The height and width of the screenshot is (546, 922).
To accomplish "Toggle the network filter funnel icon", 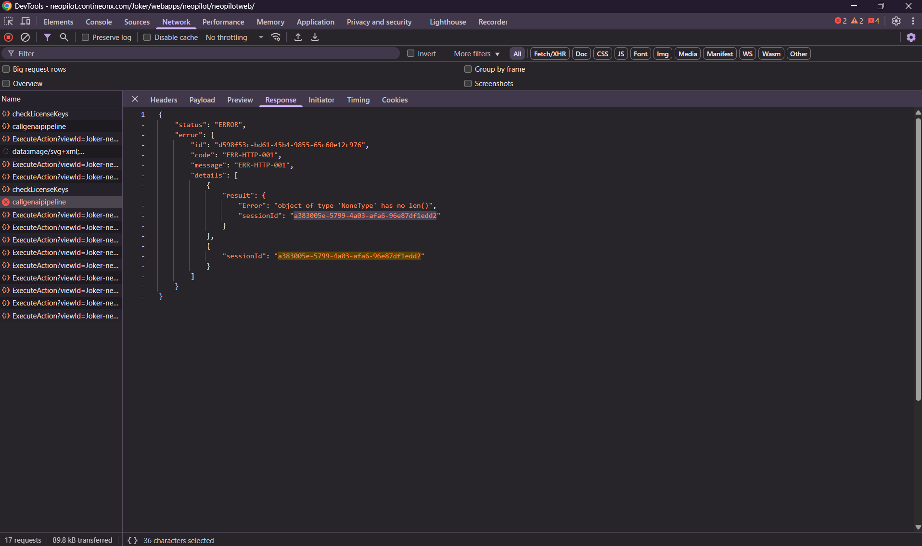I will (47, 38).
